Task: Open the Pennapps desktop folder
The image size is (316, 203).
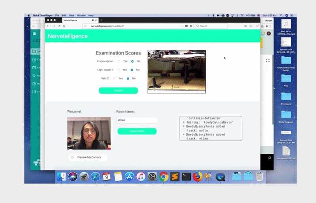Action: 286,99
